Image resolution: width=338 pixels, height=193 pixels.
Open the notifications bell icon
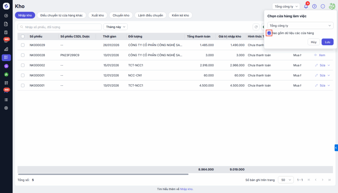306,6
